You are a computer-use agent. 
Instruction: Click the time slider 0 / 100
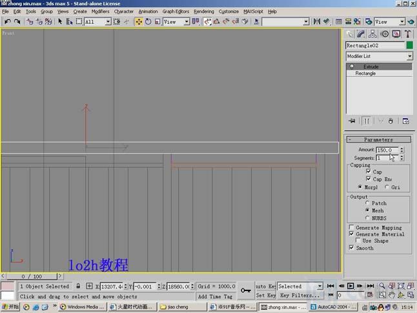point(32,276)
